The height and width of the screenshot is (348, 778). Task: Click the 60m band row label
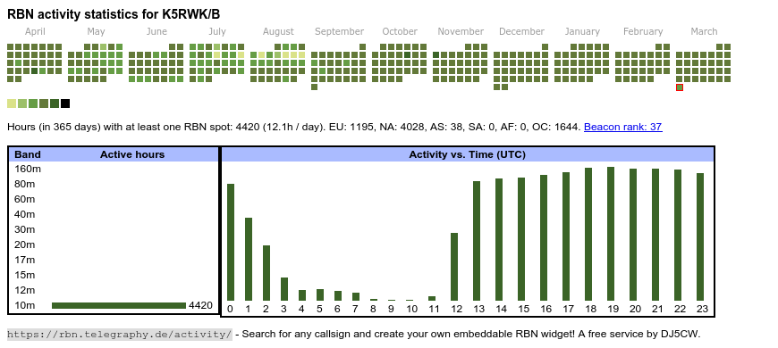pos(25,199)
